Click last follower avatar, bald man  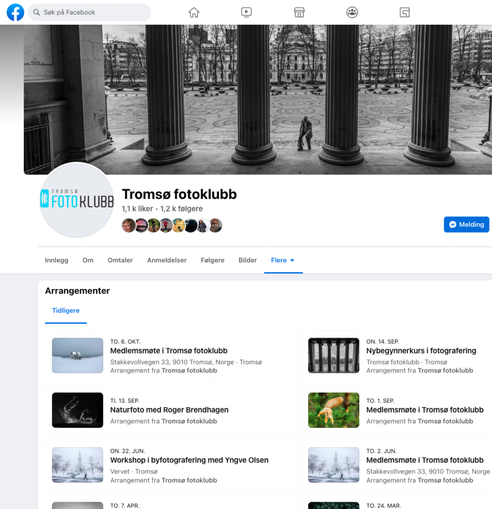pyautogui.click(x=216, y=225)
